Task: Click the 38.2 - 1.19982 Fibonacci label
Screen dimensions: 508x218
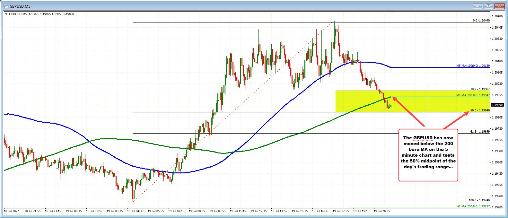Action: coord(480,89)
